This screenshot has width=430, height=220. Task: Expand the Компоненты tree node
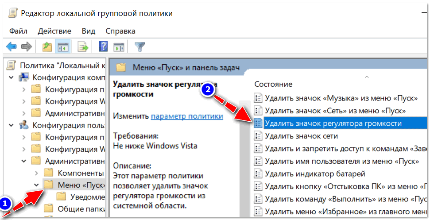pos(37,173)
